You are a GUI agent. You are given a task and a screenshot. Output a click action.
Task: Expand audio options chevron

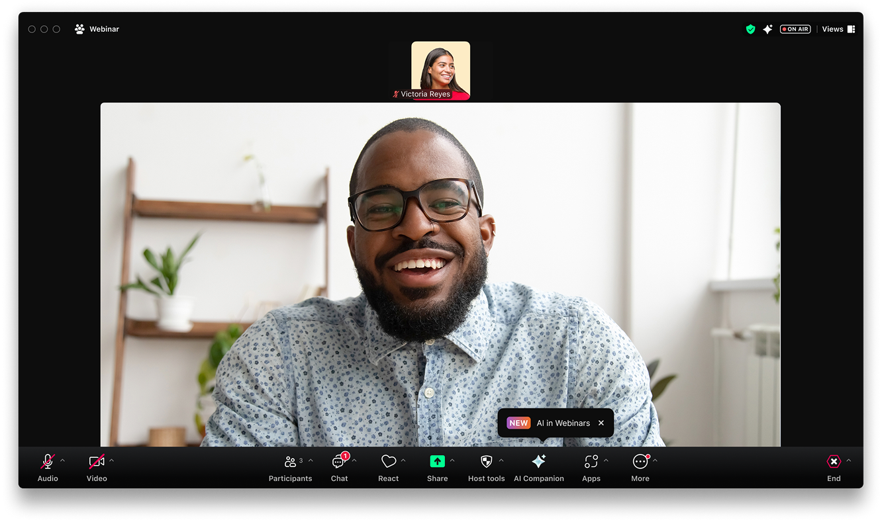pyautogui.click(x=63, y=460)
